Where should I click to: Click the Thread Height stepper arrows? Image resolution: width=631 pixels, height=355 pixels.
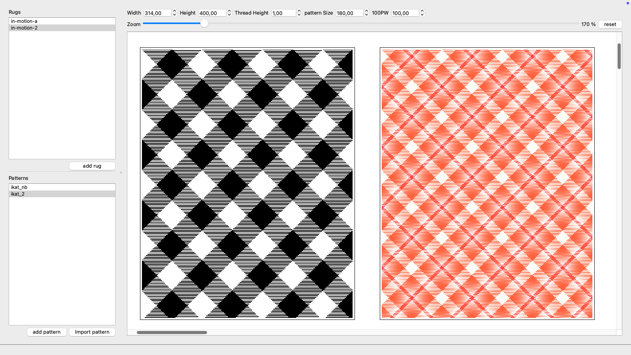[x=299, y=13]
